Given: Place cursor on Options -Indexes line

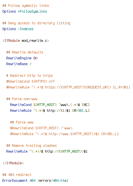Looking at the screenshot, I should click(18, 29).
